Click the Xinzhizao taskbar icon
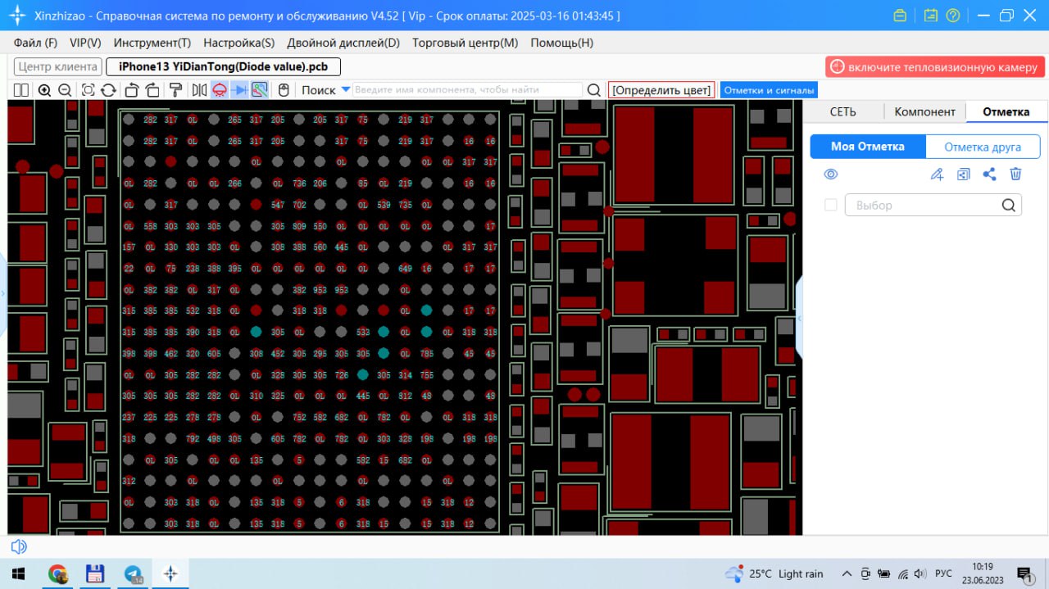Image resolution: width=1049 pixels, height=589 pixels. click(170, 573)
